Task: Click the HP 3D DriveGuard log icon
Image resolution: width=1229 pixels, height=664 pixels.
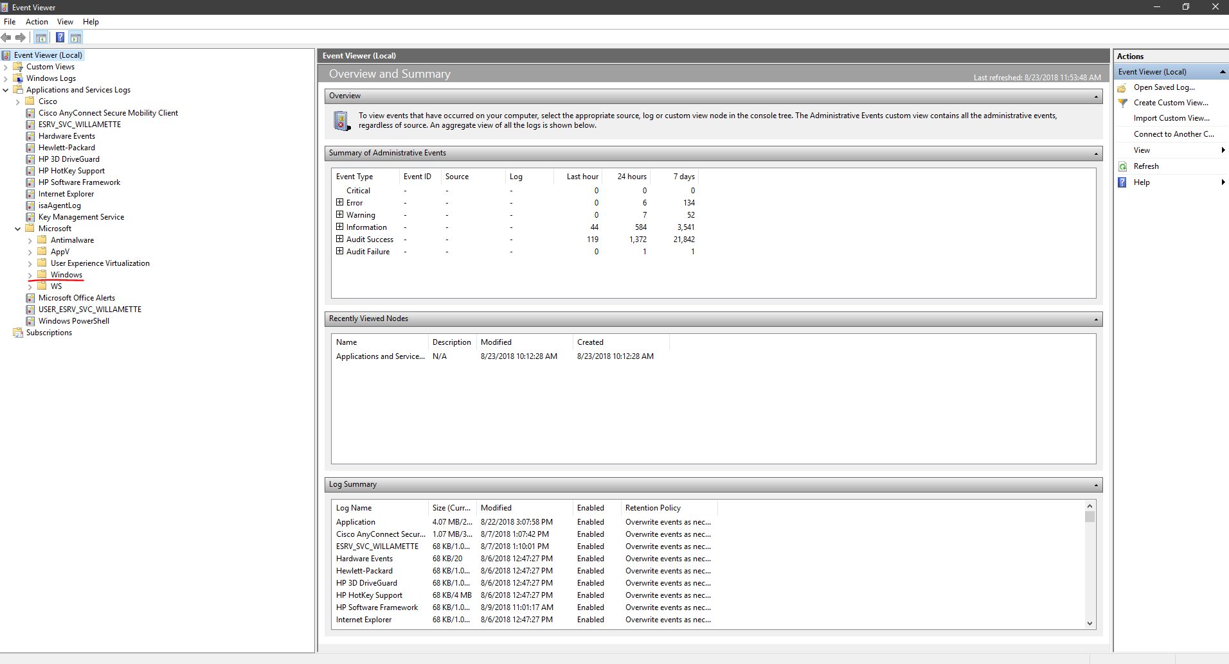Action: [30, 159]
